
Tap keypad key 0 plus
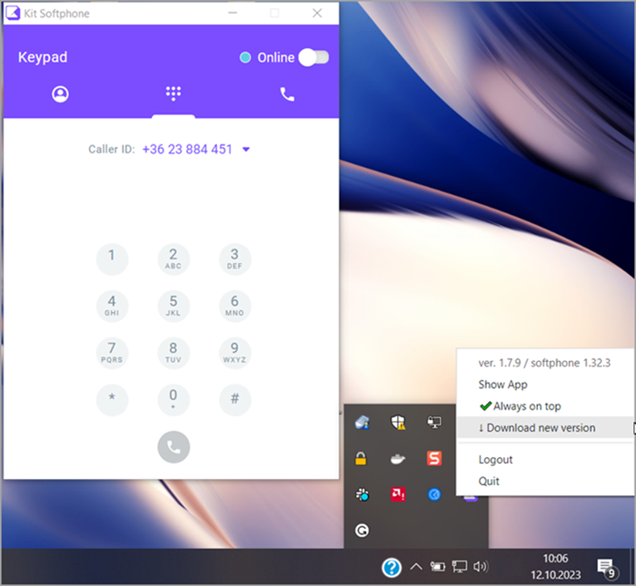click(x=174, y=400)
